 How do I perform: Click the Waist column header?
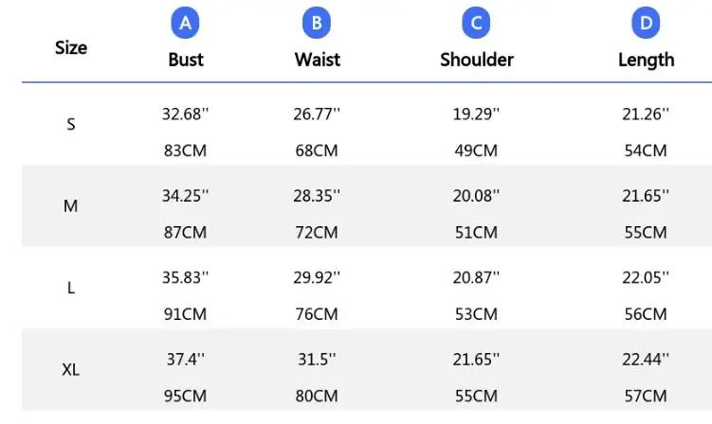point(317,60)
